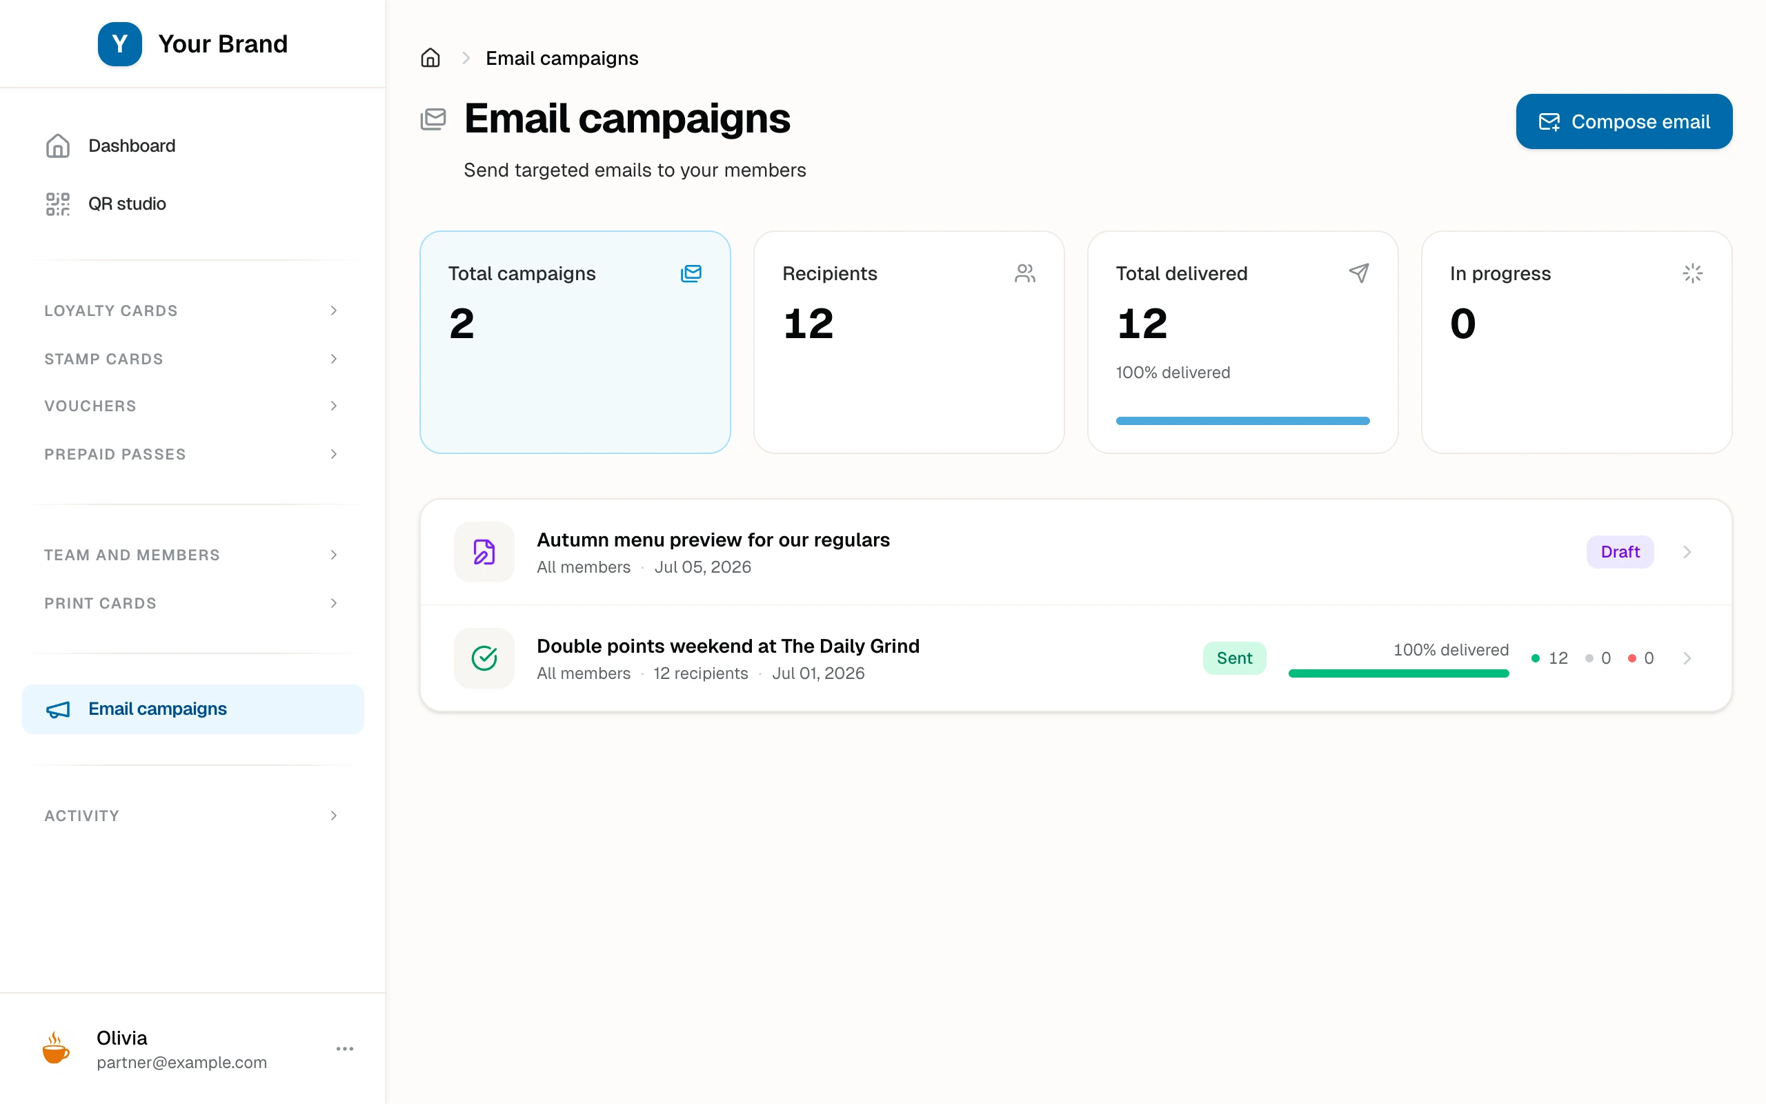Expand the Activity section
Screen dimensions: 1766x1104
click(x=192, y=815)
